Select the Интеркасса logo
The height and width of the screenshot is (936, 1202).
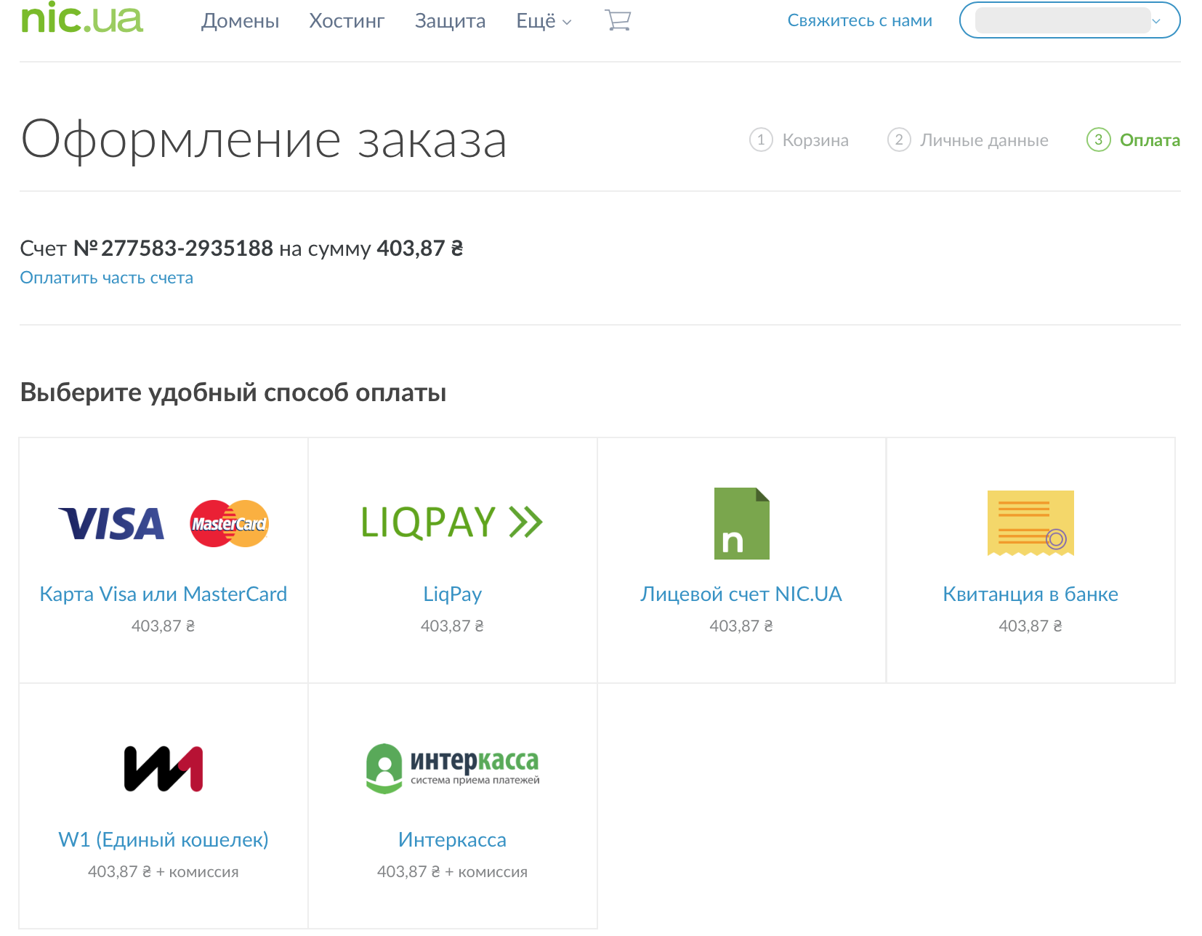[452, 768]
